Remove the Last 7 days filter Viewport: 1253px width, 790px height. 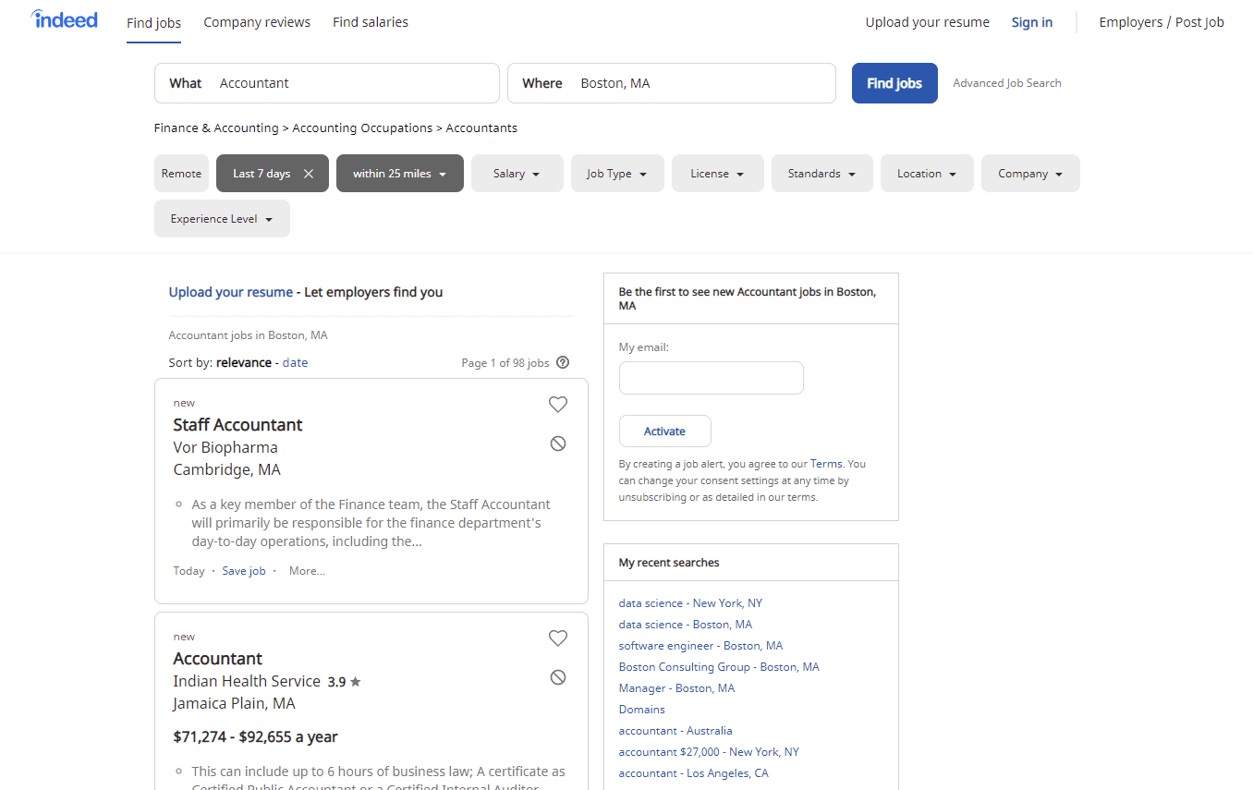(309, 174)
